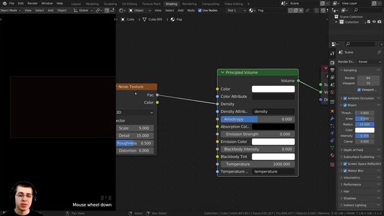
Task: Toggle Collection exclude-from-view-layer checkbox
Action: [x=369, y=22]
